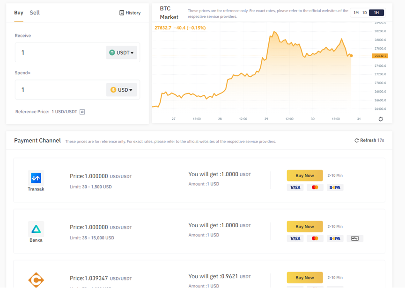The height and width of the screenshot is (288, 405).
Task: Click Buy Now for Banxa
Action: pos(305,227)
